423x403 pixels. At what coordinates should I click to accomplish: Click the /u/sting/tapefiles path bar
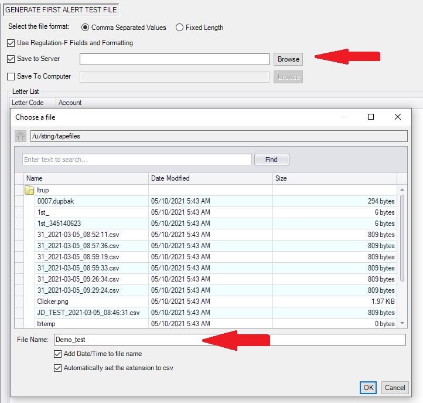click(219, 136)
